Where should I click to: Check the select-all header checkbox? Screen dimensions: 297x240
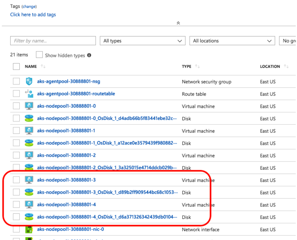click(16, 66)
